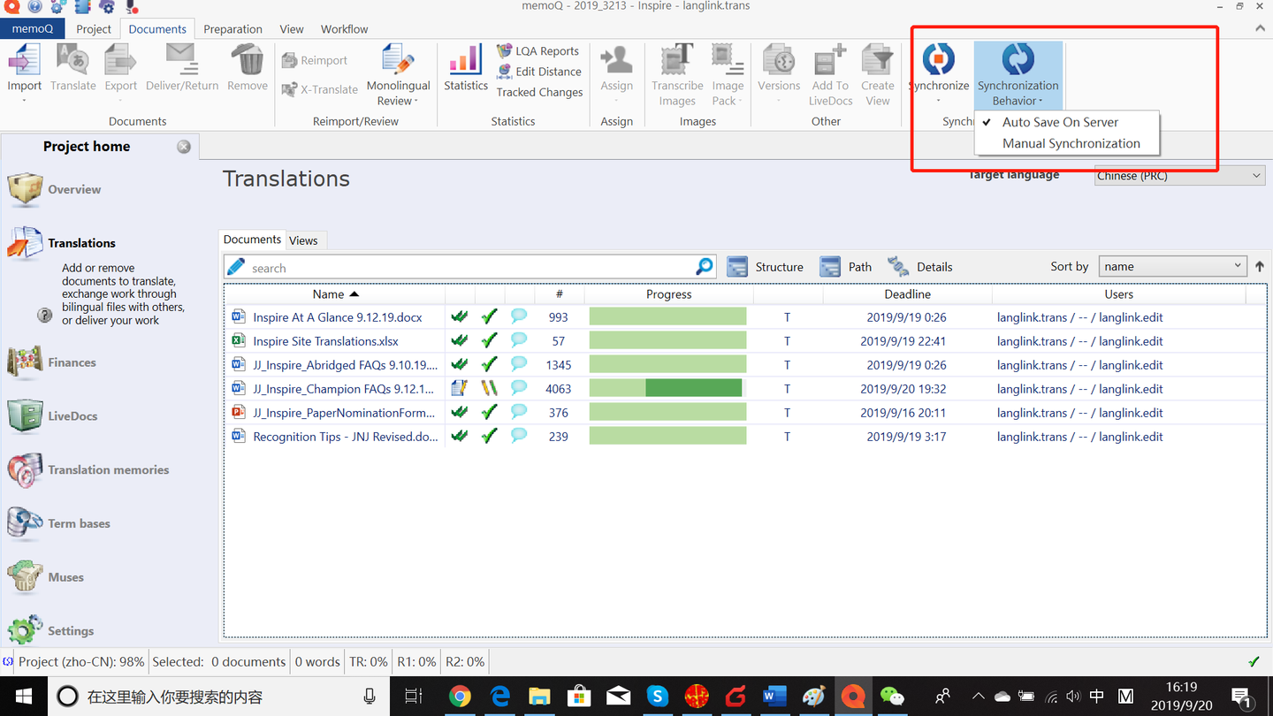Toggle ascending sort arrow beside Sort by
The height and width of the screenshot is (716, 1273).
pos(1259,267)
